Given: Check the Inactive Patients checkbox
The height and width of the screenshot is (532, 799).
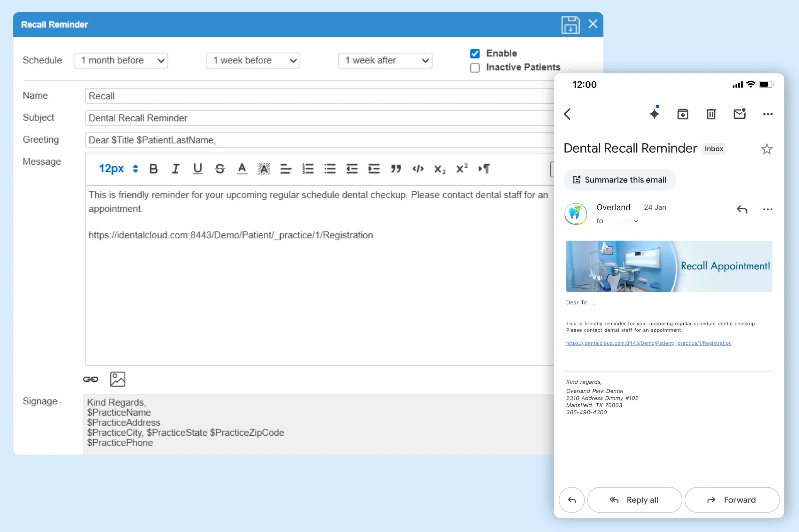Looking at the screenshot, I should click(x=475, y=68).
